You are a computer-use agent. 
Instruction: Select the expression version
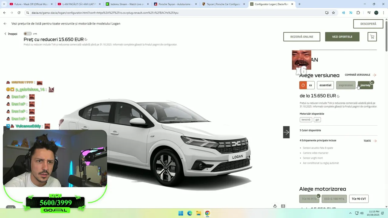coord(346,85)
